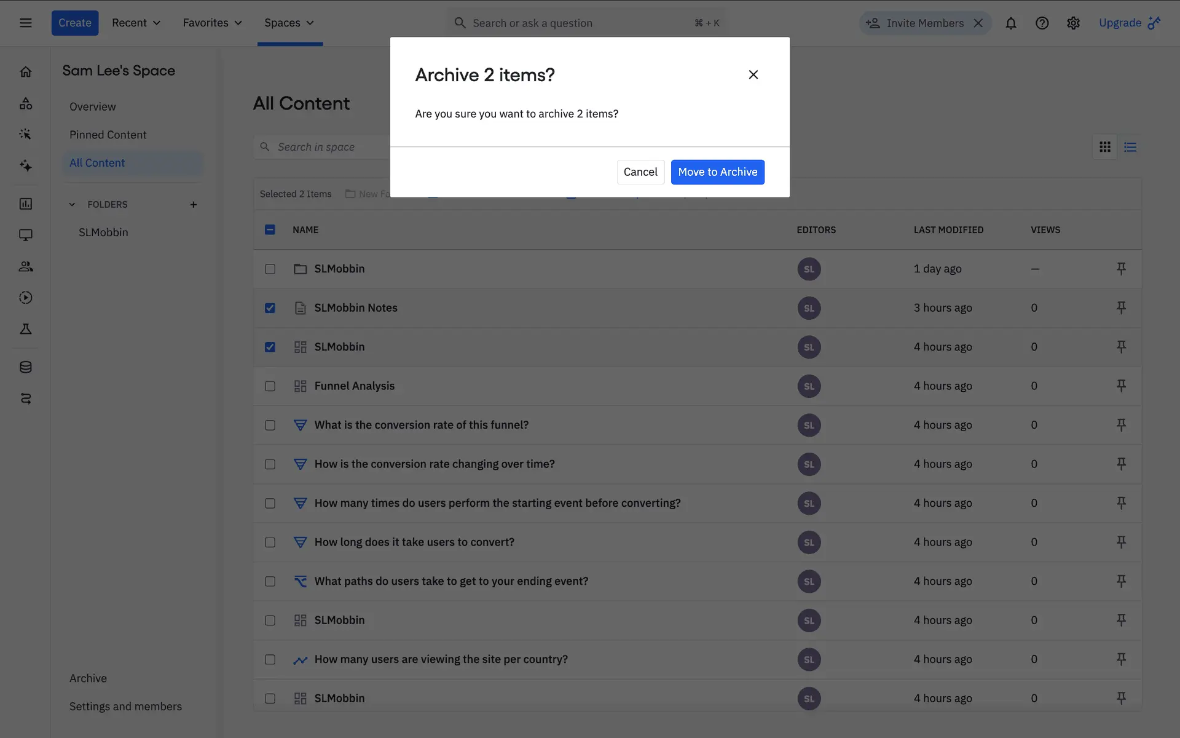Click the hamburger menu icon
Viewport: 1180px width, 738px height.
pyautogui.click(x=25, y=23)
